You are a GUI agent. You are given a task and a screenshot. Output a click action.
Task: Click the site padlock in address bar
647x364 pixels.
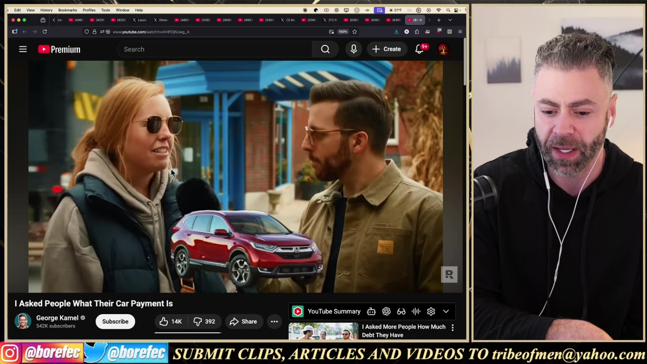pos(94,31)
